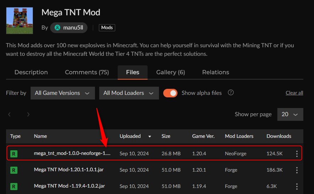Click the 186.3K downloads cell
314x194 pixels.
[275, 170]
